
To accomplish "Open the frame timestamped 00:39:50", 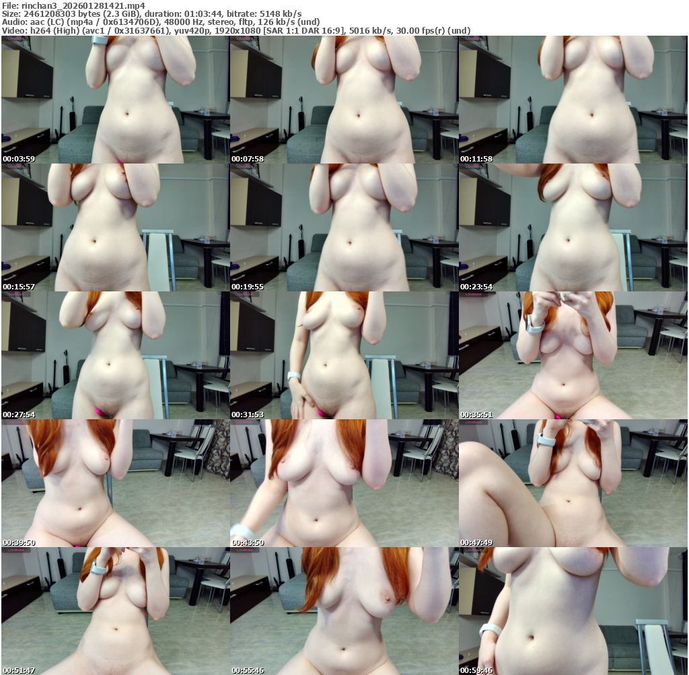I will 115,483.
